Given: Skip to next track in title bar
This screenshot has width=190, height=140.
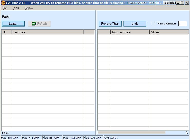Looking at the screenshot, I should (174, 3).
